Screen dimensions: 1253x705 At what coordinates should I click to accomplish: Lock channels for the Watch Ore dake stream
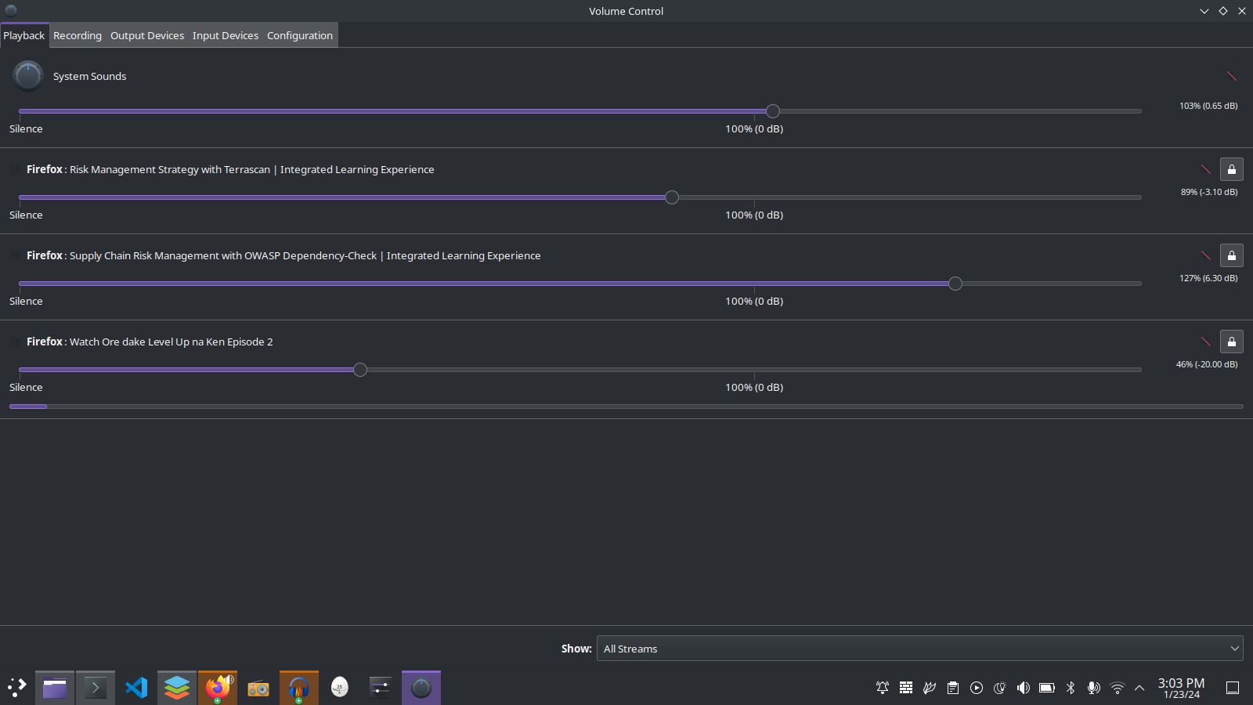[1232, 341]
